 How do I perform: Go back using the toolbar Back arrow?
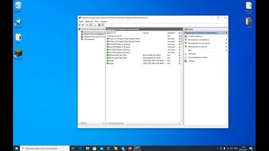tap(79, 25)
